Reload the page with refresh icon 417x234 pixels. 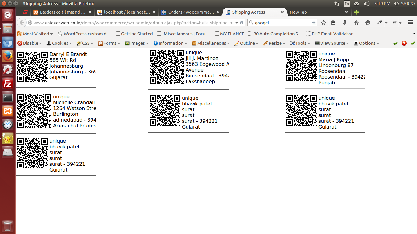click(242, 23)
